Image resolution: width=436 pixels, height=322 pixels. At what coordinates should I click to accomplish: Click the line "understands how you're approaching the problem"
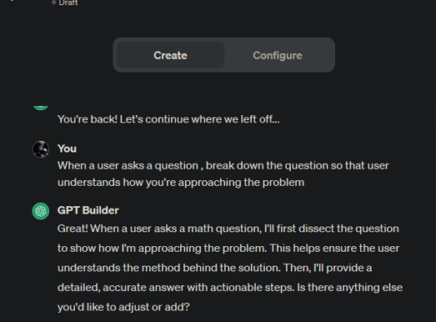tap(181, 183)
